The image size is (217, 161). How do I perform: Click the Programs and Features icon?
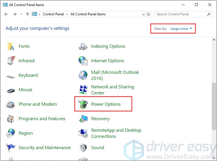pos(11,119)
